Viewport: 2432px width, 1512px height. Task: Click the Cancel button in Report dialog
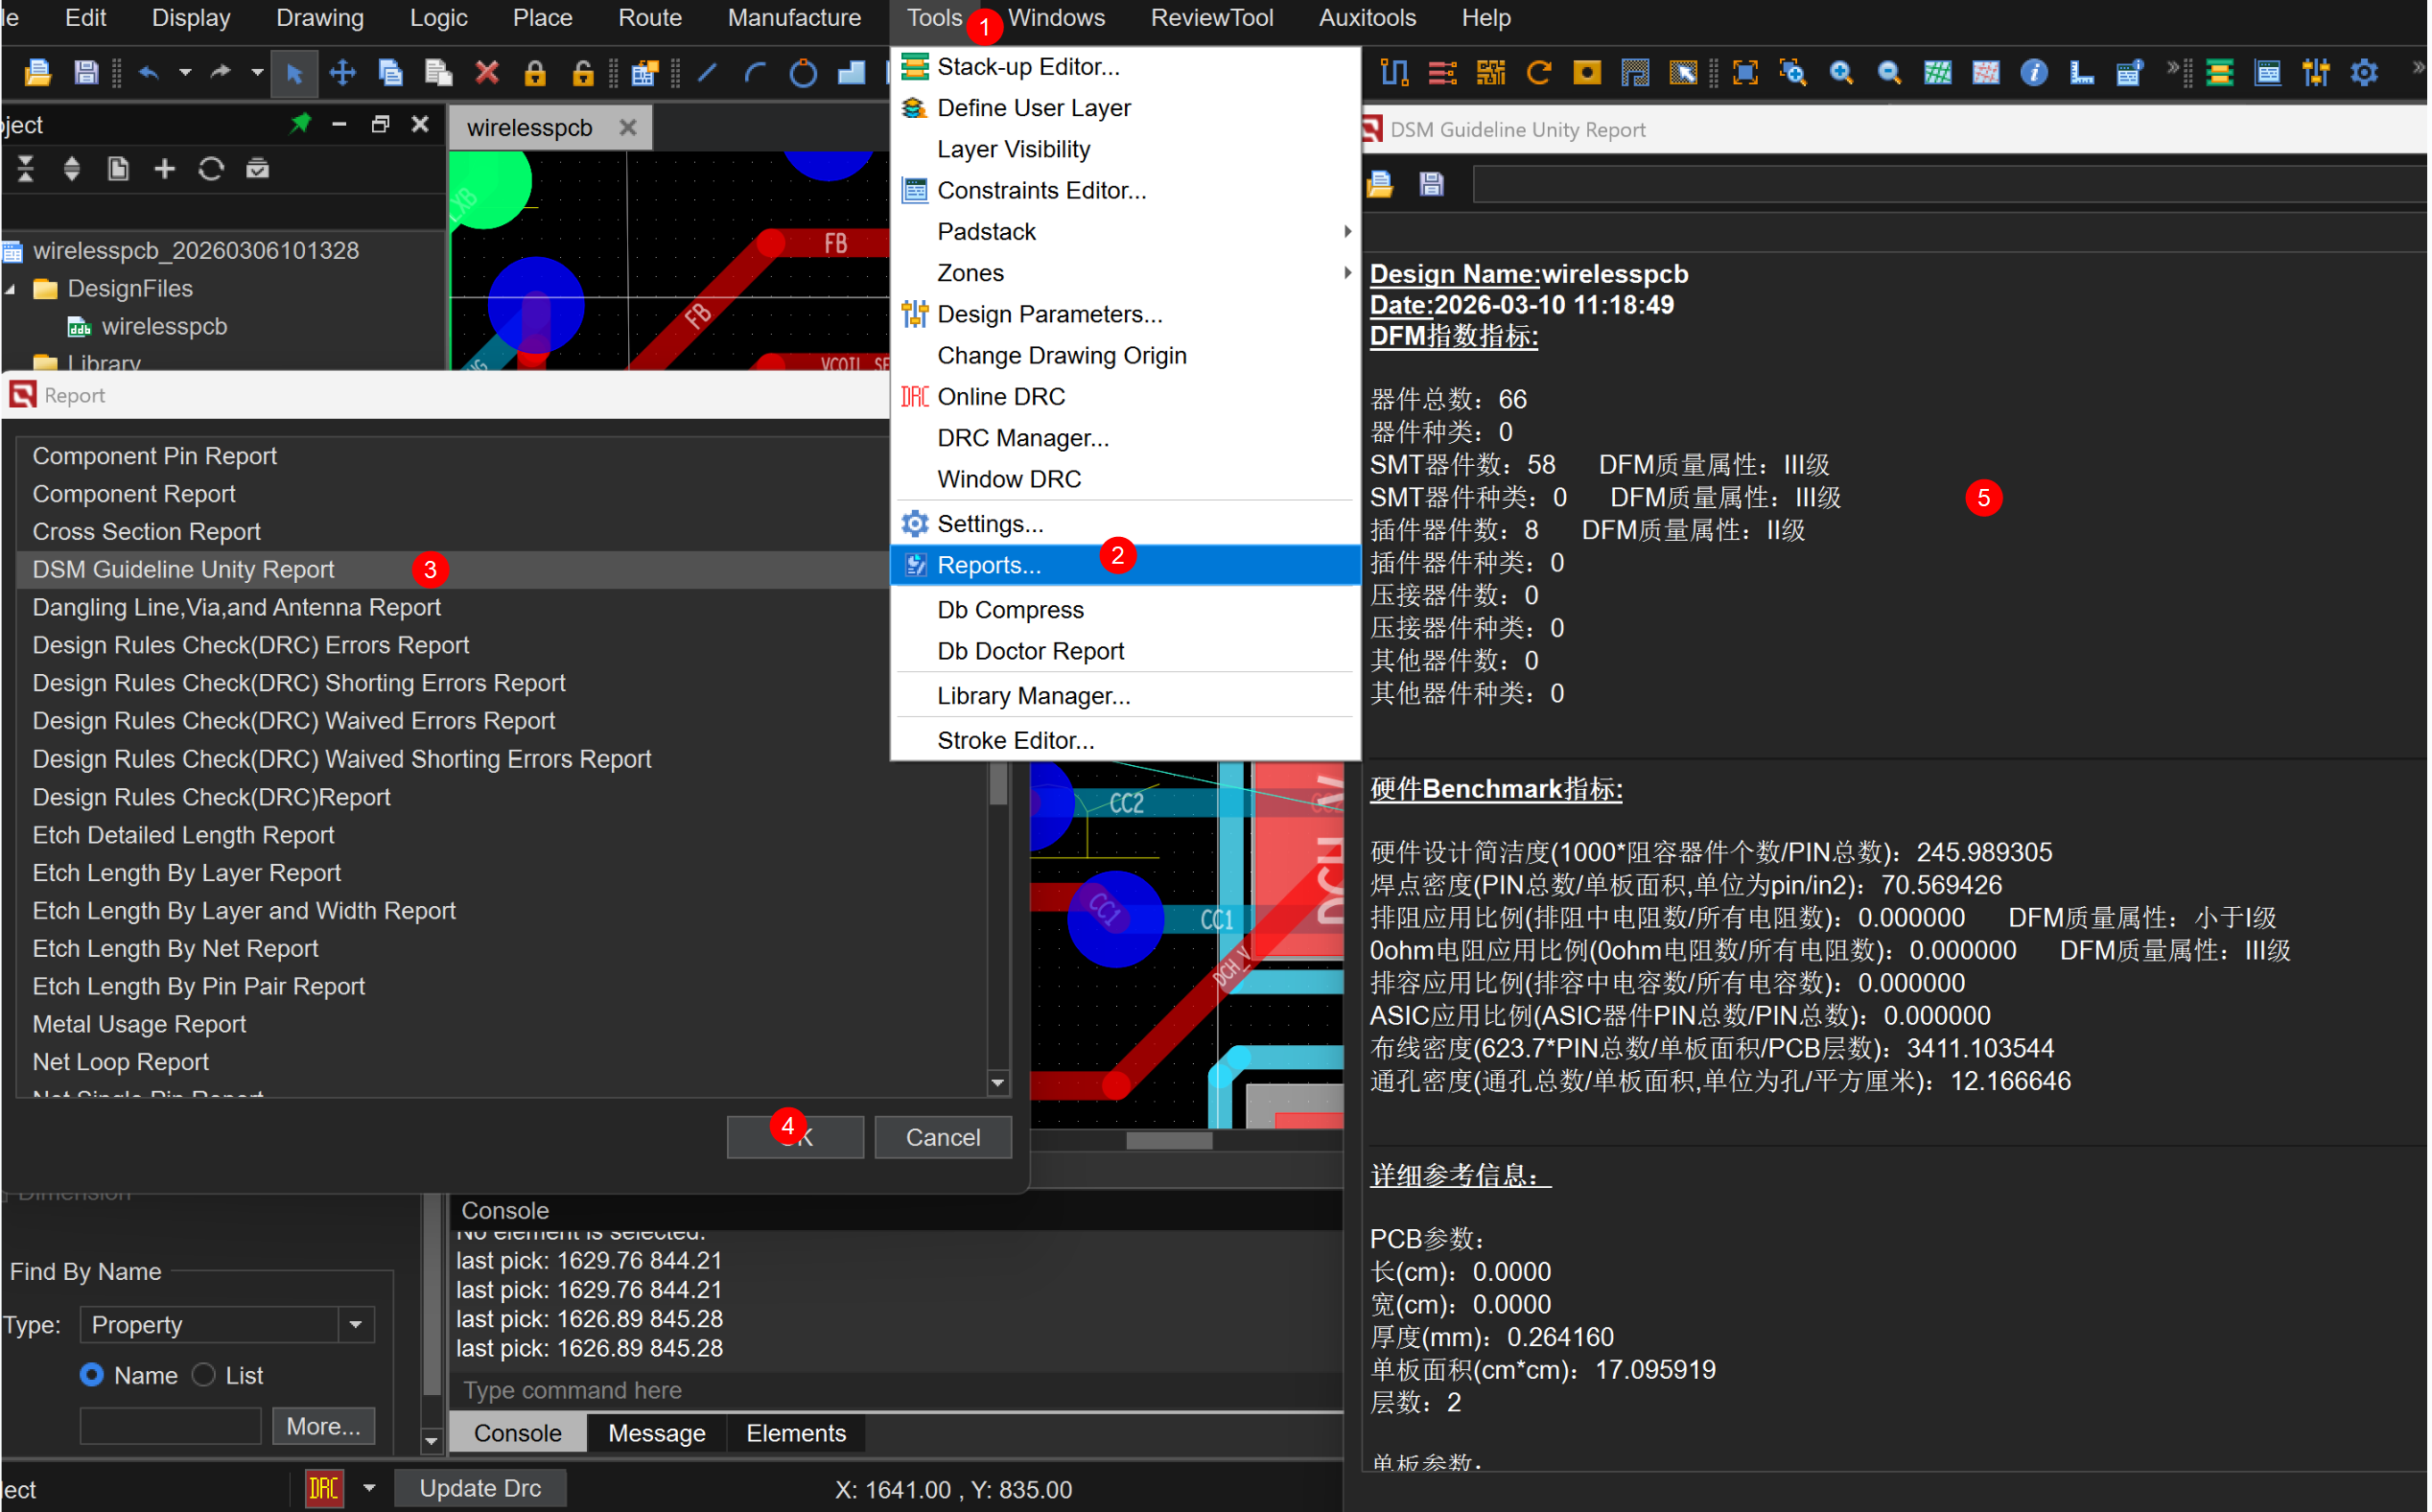click(x=943, y=1138)
